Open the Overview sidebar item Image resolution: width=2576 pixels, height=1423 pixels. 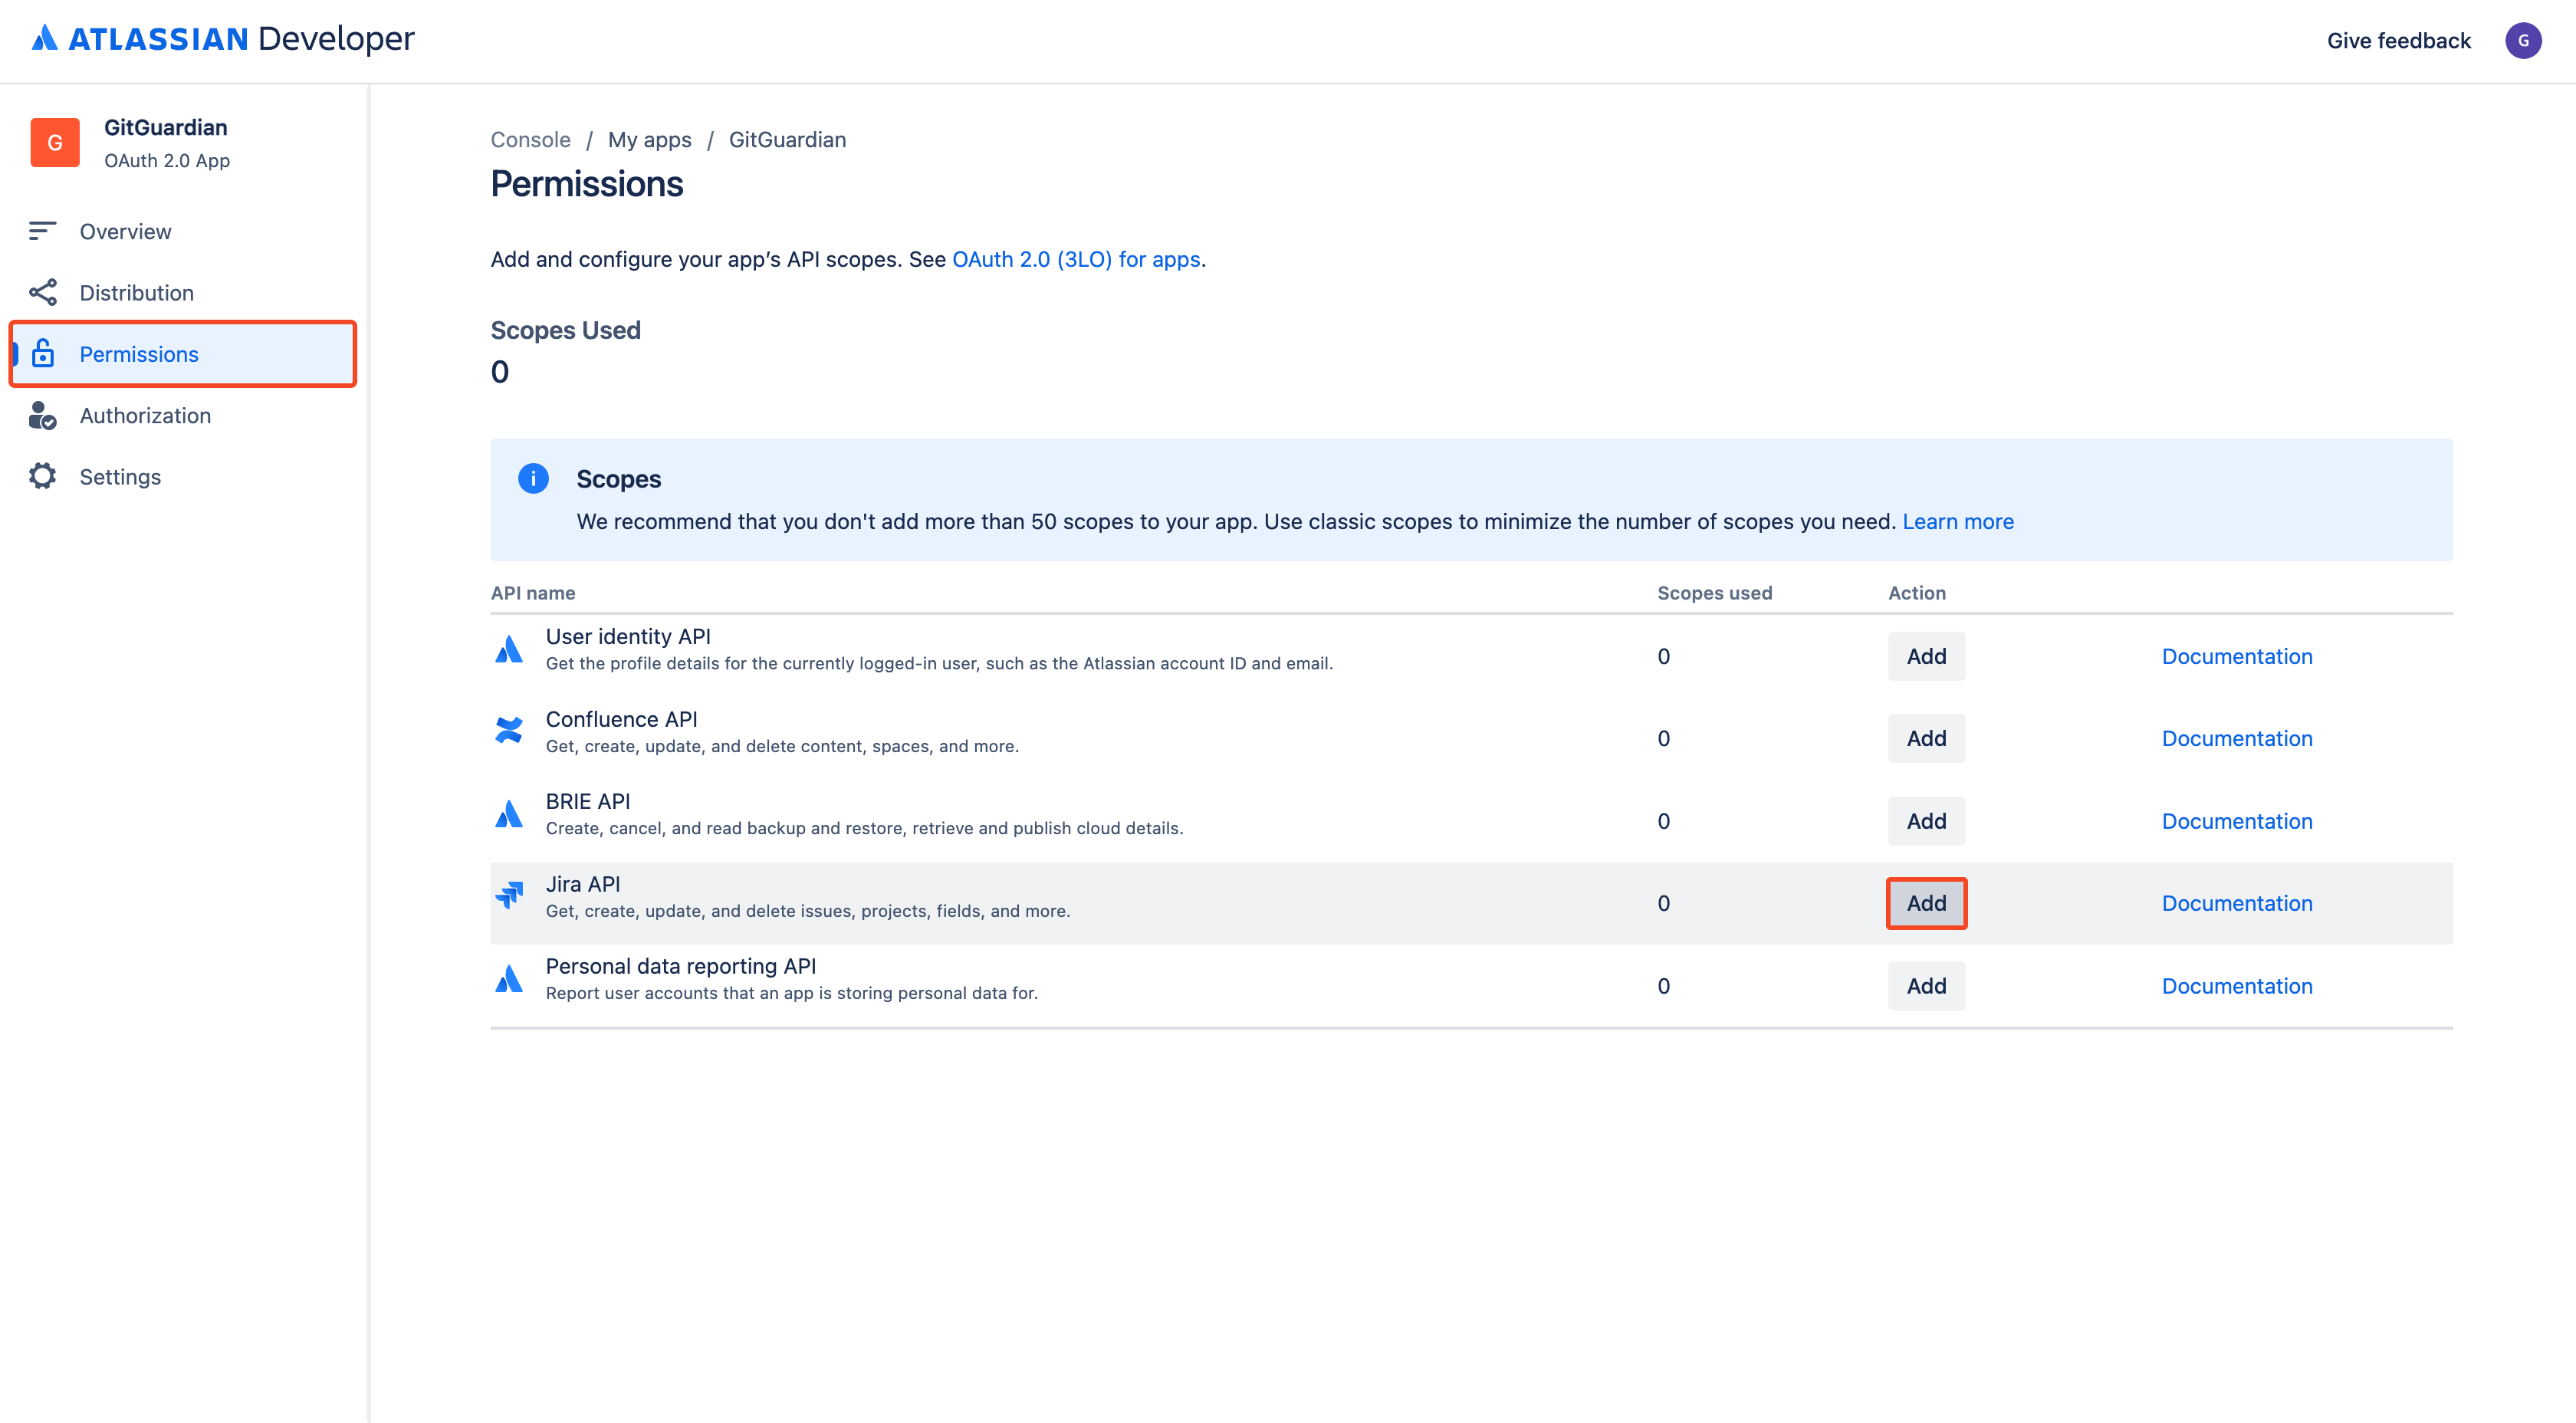tap(183, 231)
